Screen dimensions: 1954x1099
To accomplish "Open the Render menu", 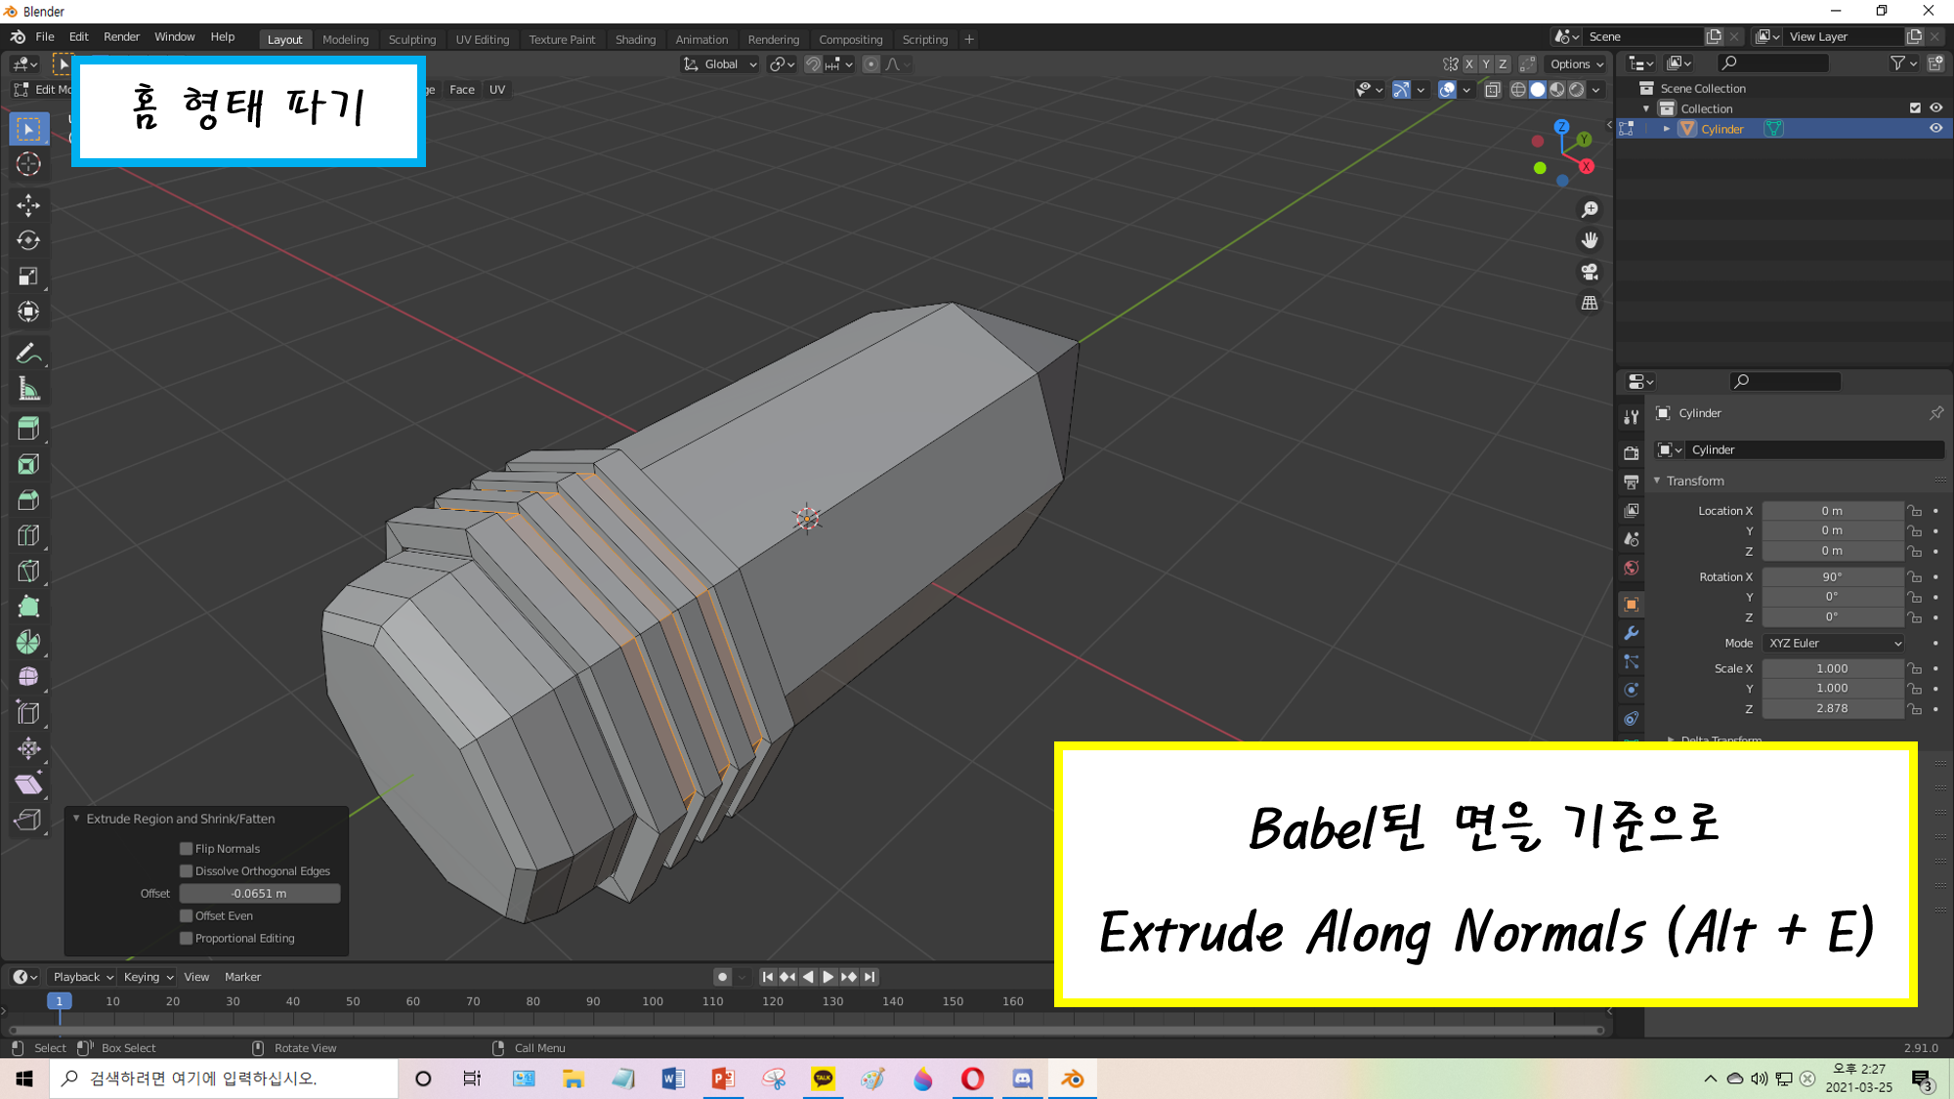I will pos(121,37).
